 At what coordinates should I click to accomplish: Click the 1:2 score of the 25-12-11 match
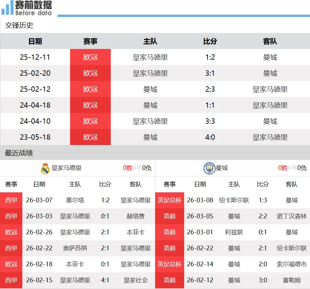point(210,57)
